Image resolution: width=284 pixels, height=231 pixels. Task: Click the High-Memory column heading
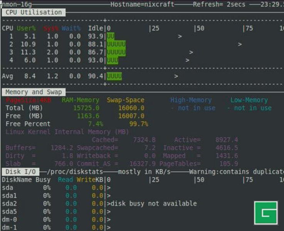(191, 100)
